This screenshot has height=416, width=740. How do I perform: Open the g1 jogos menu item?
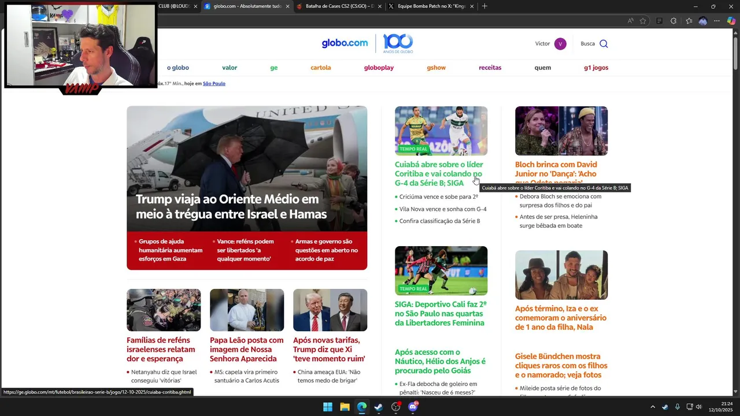(x=596, y=68)
